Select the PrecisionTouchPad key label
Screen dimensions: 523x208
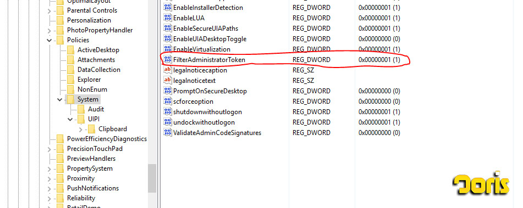point(95,148)
